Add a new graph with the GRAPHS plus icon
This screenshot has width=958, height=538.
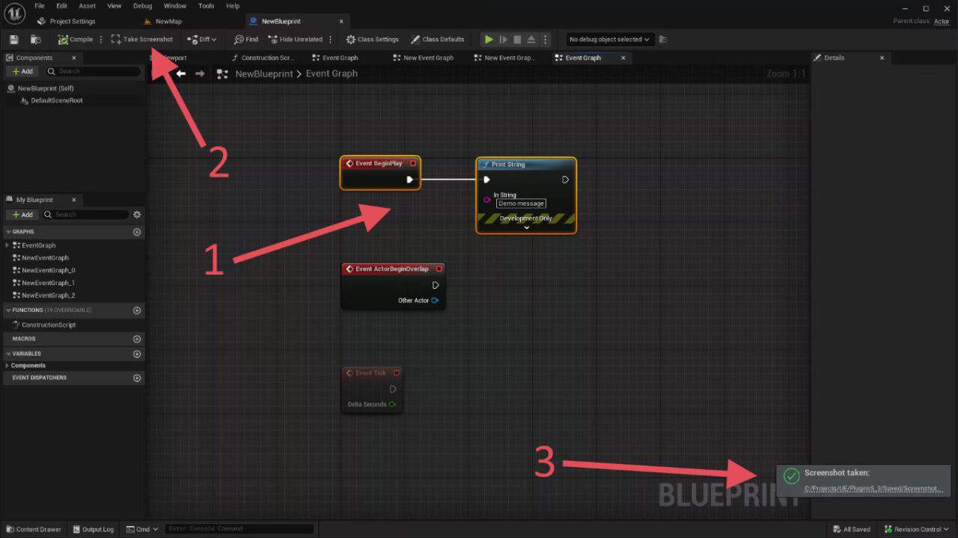pyautogui.click(x=137, y=232)
